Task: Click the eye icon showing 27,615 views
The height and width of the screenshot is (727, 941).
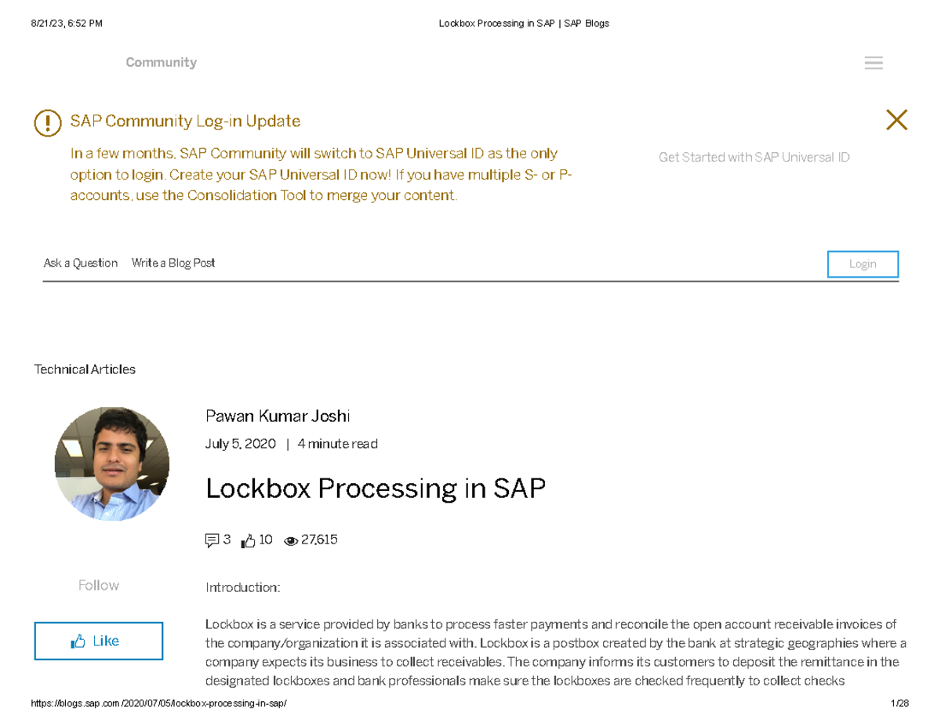Action: 290,540
